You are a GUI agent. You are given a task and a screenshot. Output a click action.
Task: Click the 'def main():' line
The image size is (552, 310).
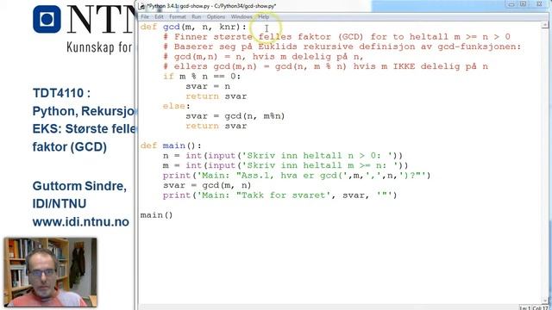[171, 146]
